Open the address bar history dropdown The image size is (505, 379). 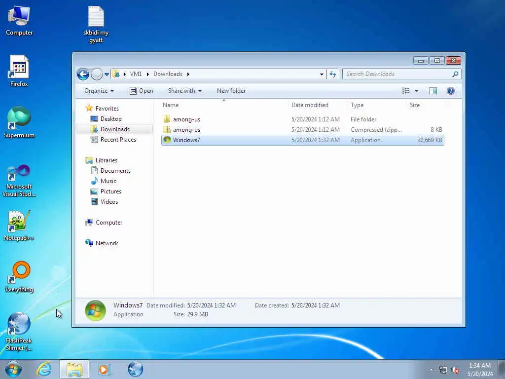(x=322, y=74)
